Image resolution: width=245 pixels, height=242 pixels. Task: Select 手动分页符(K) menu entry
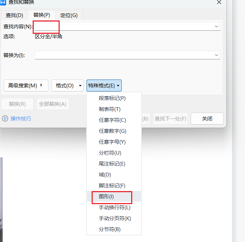click(x=115, y=218)
